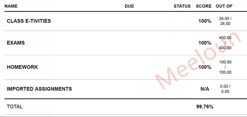Image resolution: width=247 pixels, height=117 pixels.
Task: Open the IMPORTED ASSIGNMENTS category
Action: click(x=39, y=89)
